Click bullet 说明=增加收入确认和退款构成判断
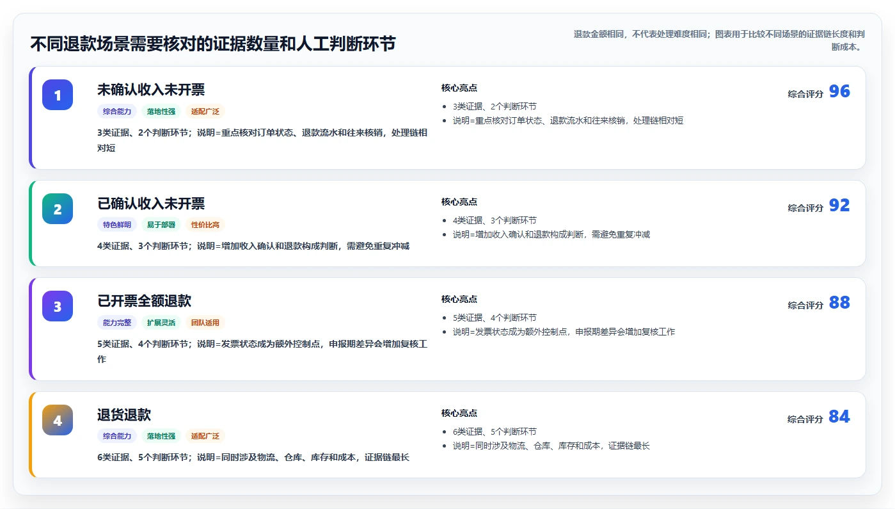The image size is (895, 509). [x=551, y=234]
